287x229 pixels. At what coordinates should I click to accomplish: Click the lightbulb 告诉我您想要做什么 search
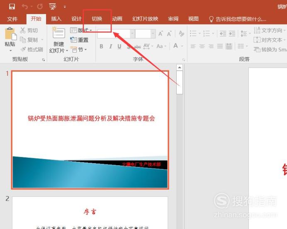pyautogui.click(x=237, y=19)
